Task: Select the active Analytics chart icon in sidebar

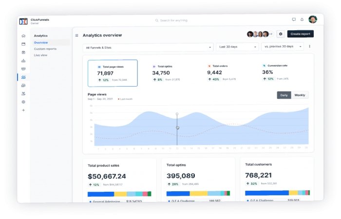Action: click(x=23, y=77)
